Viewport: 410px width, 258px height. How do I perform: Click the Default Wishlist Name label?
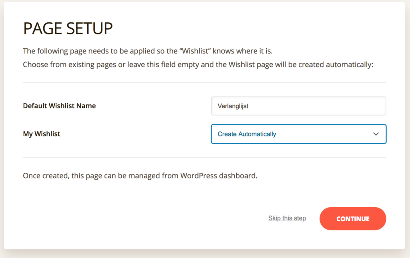tap(59, 106)
